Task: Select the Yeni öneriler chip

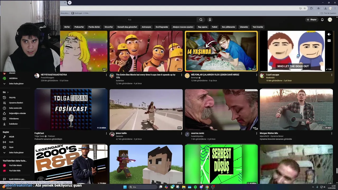Action: (x=258, y=27)
